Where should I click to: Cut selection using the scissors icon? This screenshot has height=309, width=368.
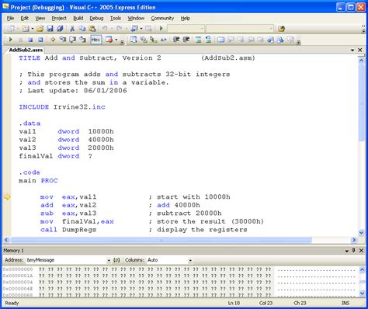72,29
